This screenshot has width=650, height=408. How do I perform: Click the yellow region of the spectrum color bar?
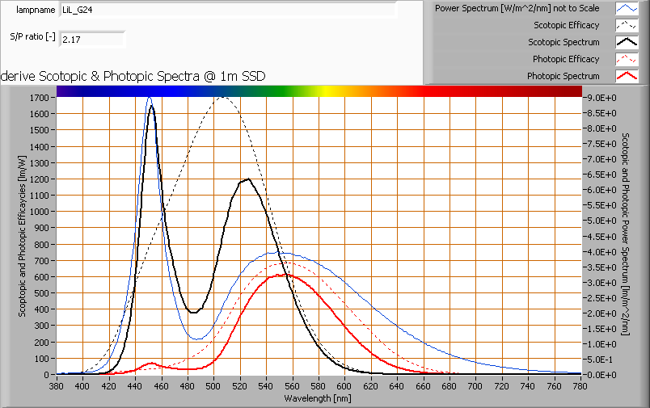click(333, 91)
